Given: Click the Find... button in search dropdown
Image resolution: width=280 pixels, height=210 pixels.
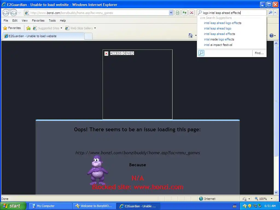Looking at the screenshot, I should (259, 53).
